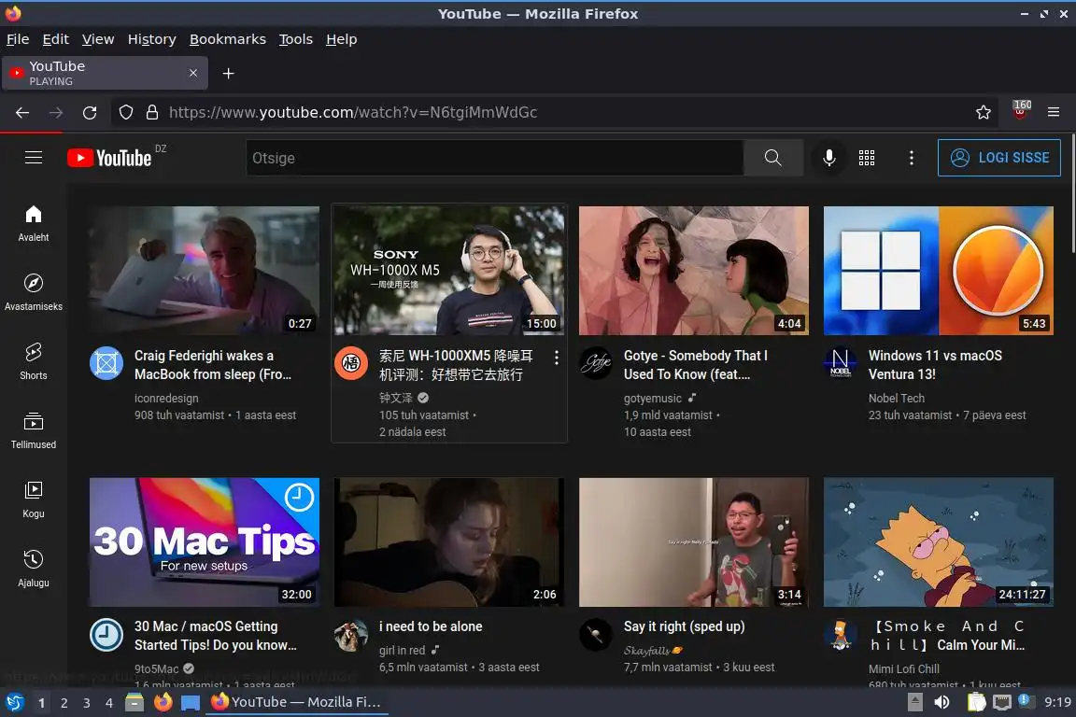Open 9to5Mac channel avatar
The width and height of the screenshot is (1076, 717).
click(x=106, y=635)
